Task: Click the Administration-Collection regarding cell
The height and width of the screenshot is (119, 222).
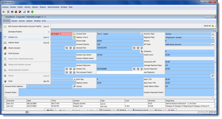Action: 190,104
